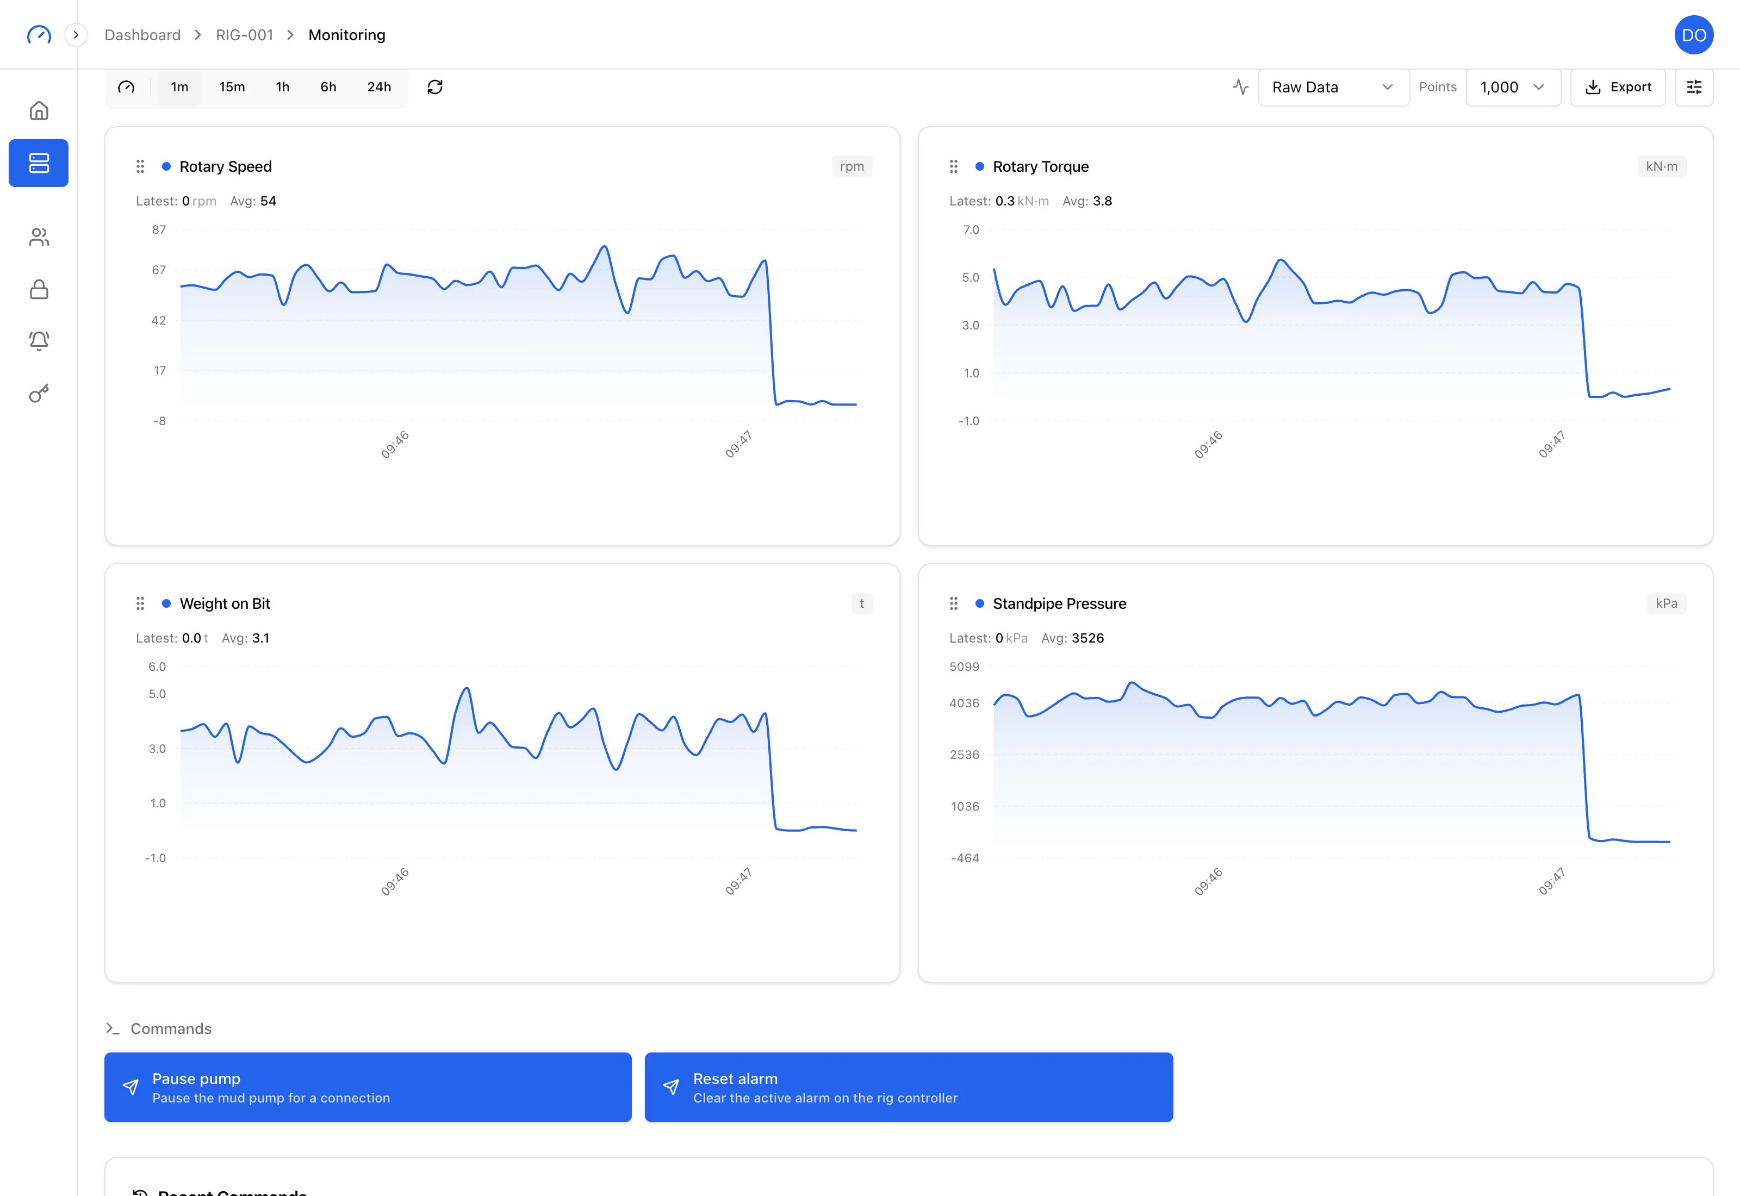
Task: Open the Users sidebar icon
Action: click(x=39, y=237)
